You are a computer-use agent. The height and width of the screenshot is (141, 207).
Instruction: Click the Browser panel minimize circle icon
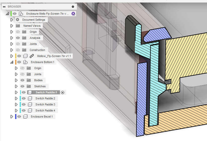[73, 7]
